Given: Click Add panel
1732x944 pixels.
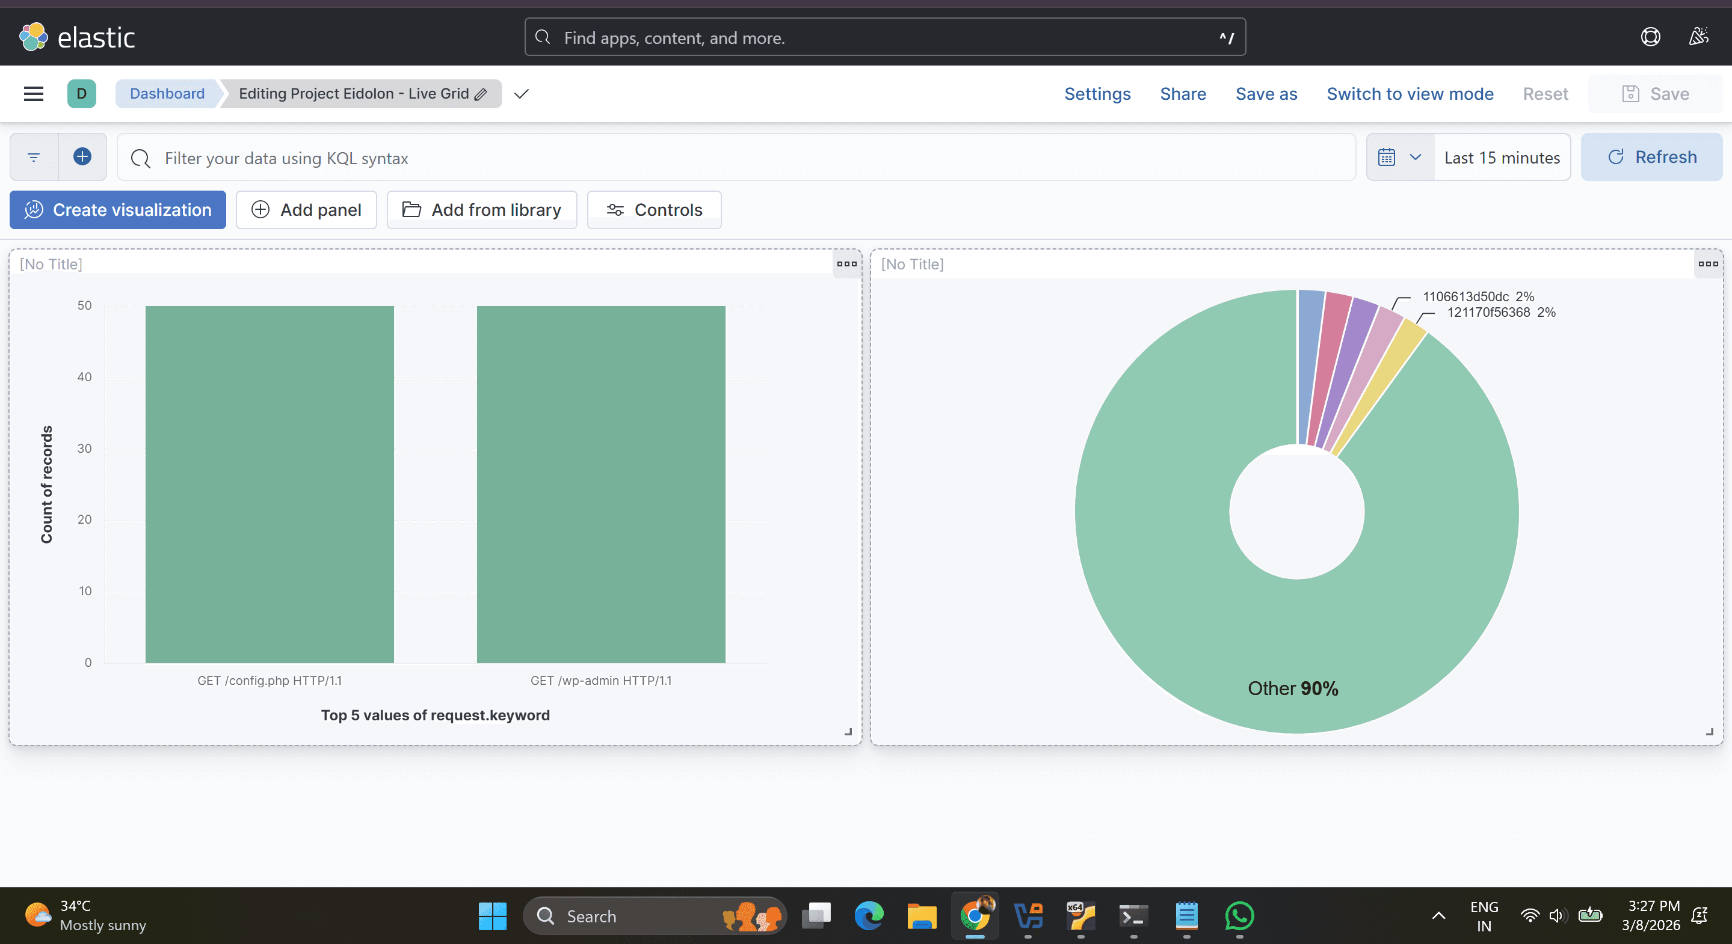Looking at the screenshot, I should pos(306,210).
